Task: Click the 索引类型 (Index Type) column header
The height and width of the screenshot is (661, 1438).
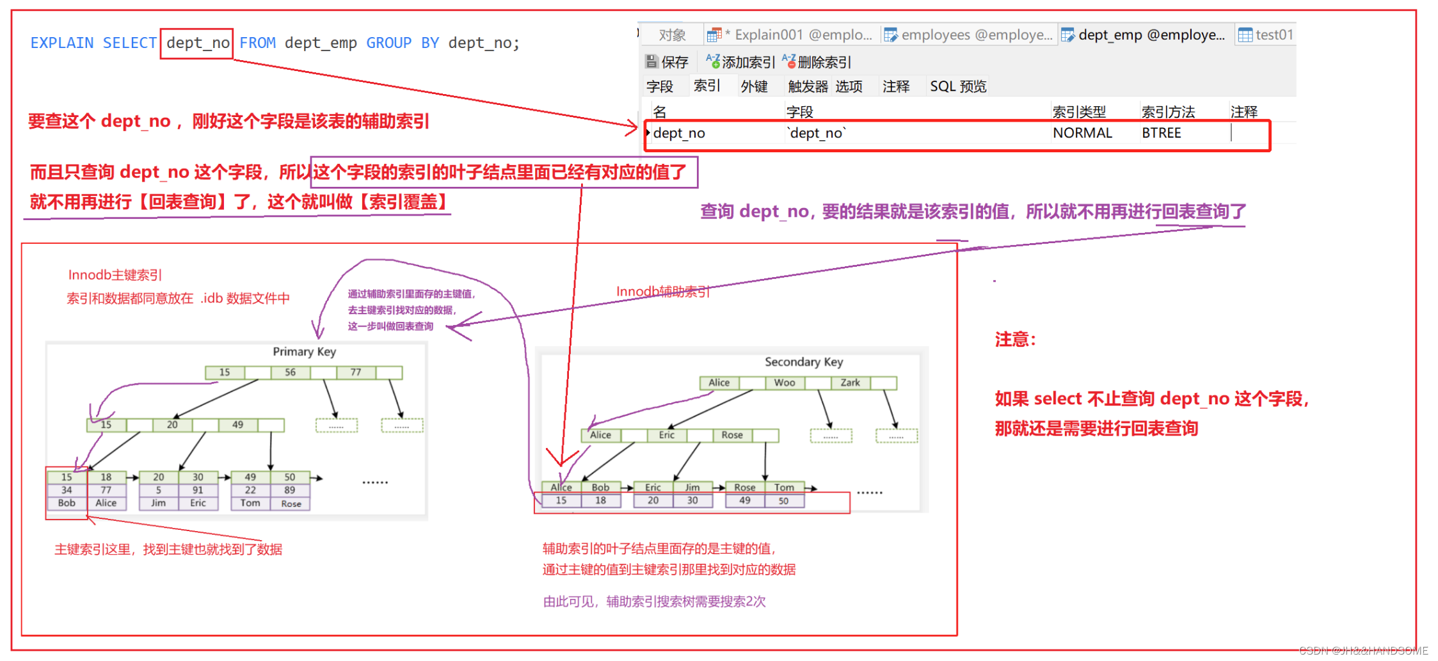Action: [x=1079, y=112]
